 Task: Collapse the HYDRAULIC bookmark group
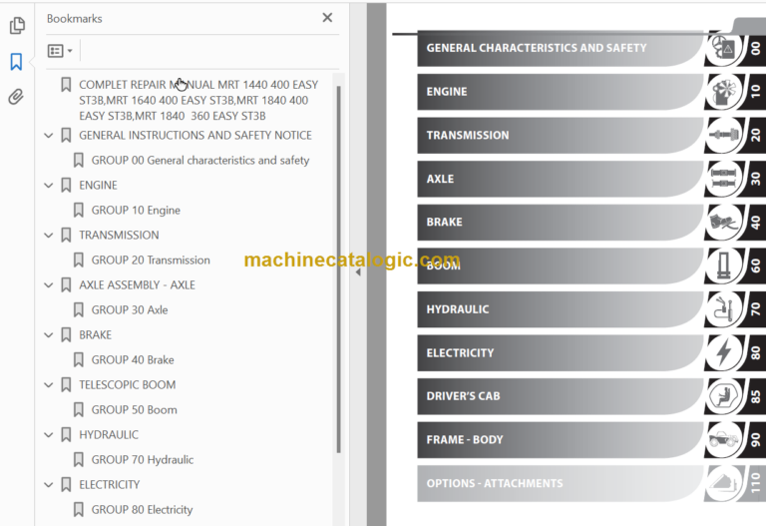click(x=48, y=434)
